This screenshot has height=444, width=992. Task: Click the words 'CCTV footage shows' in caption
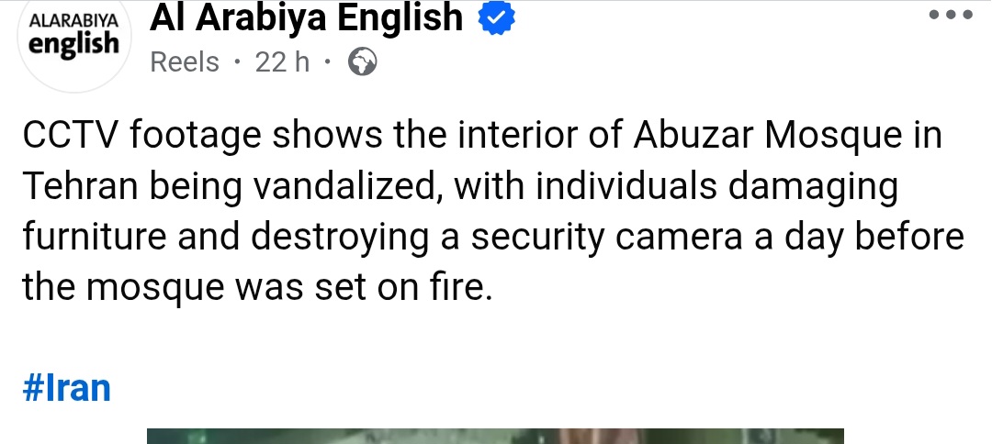click(x=202, y=137)
